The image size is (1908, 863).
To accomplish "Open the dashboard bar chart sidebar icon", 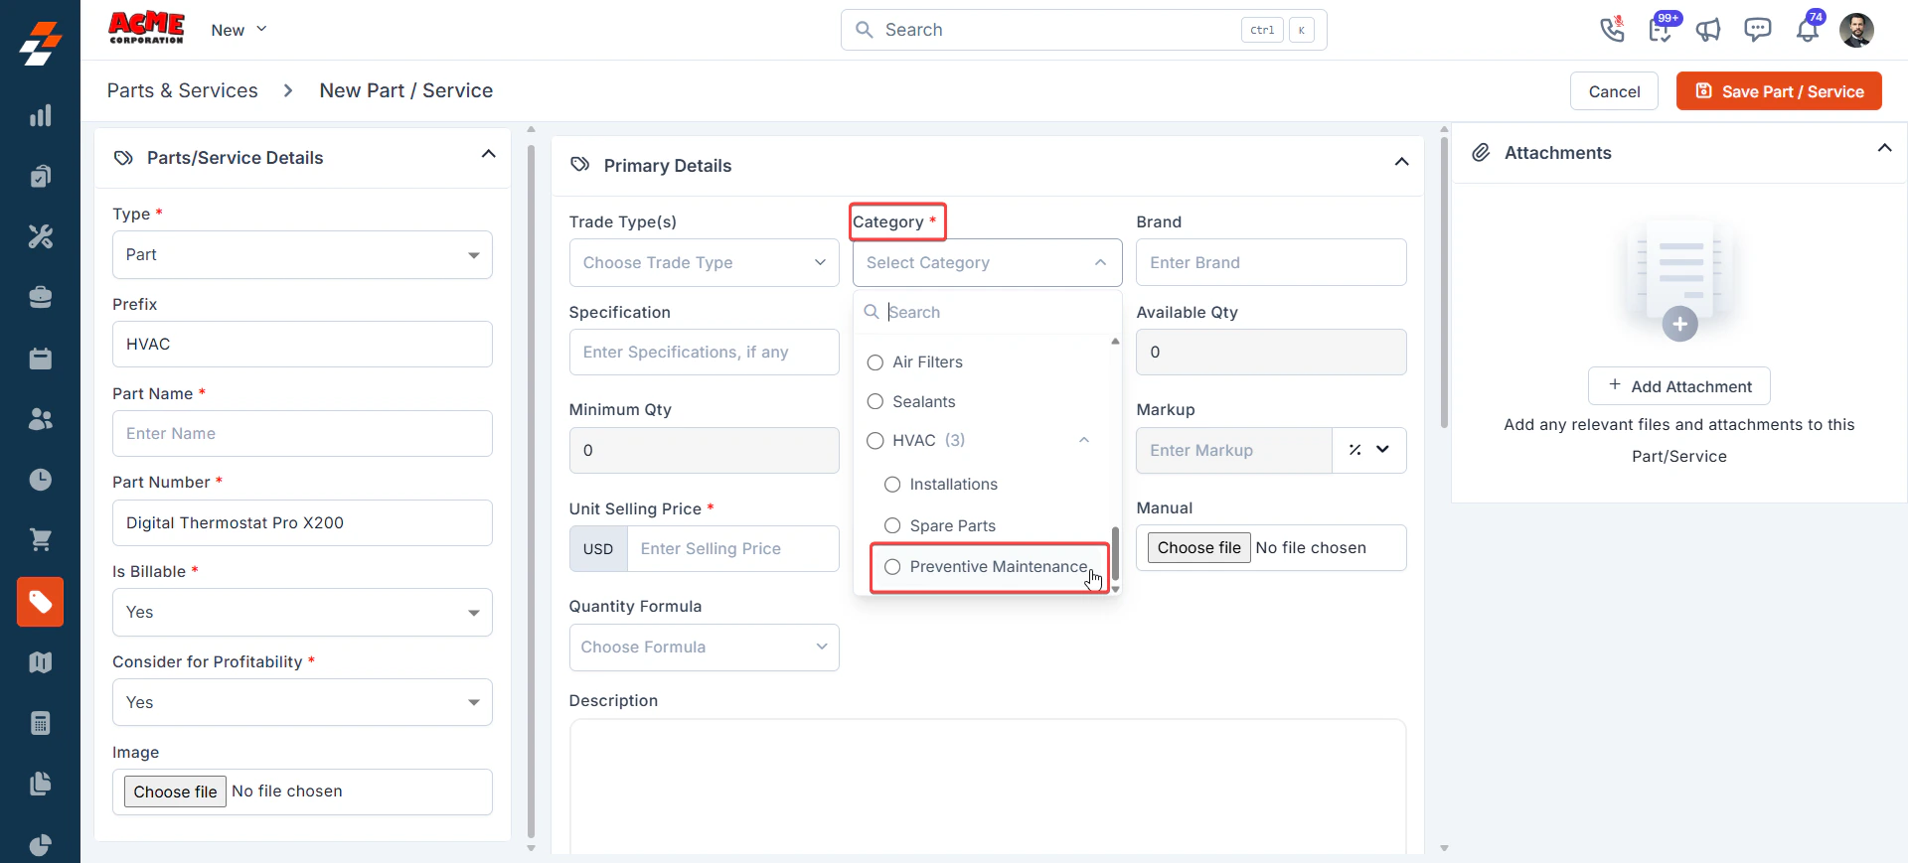I will coord(40,115).
